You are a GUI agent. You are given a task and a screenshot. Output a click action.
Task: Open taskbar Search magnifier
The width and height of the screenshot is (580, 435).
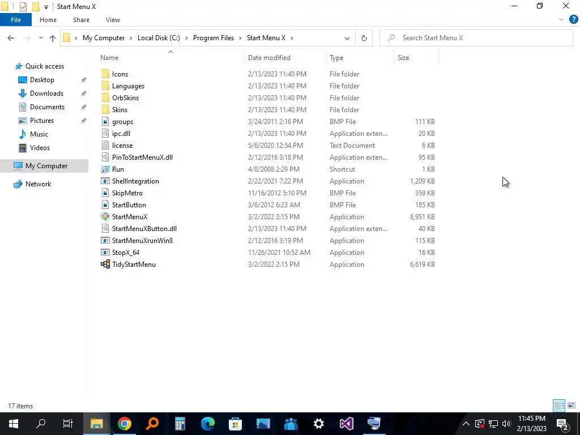click(x=41, y=424)
